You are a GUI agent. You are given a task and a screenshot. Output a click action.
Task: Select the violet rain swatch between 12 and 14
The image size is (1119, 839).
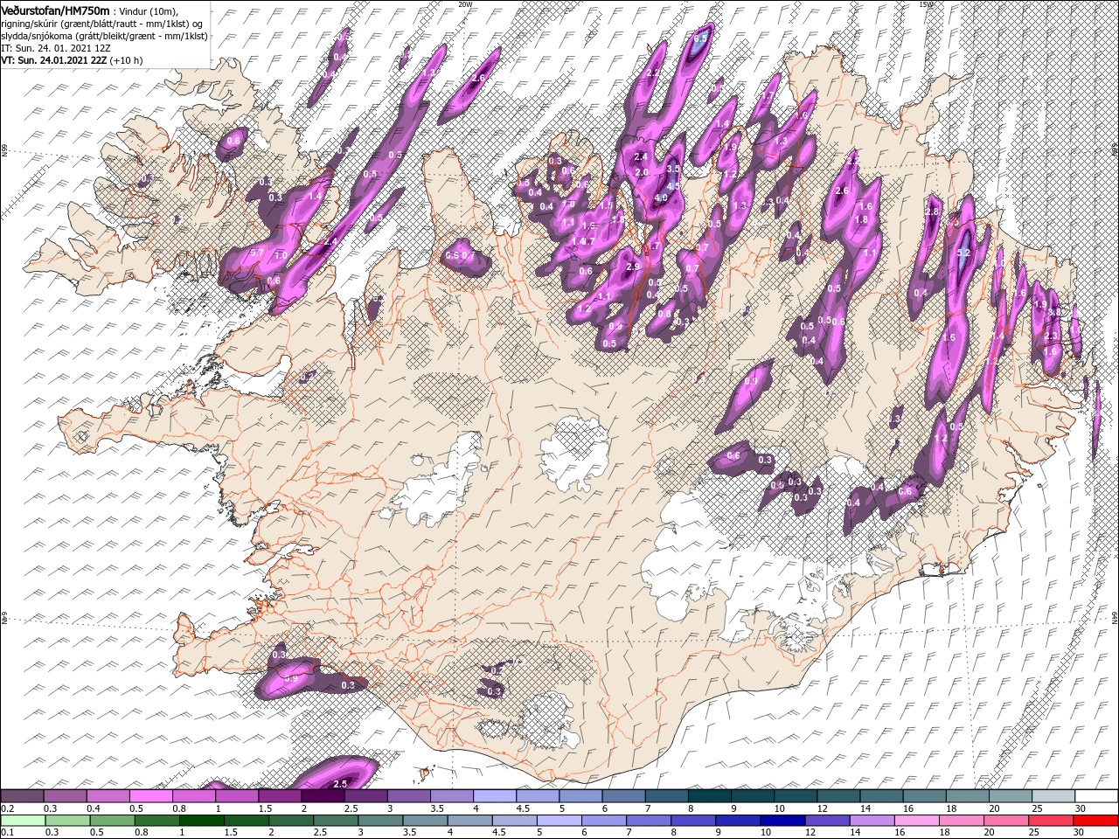tap(830, 820)
